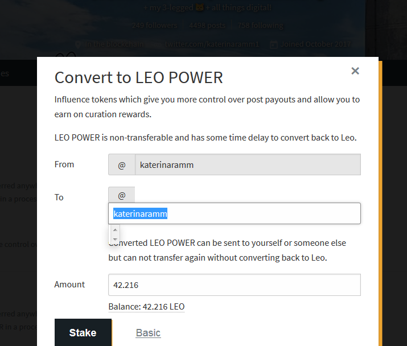Click 'Influence tokens which give you' paragraph

coord(207,106)
